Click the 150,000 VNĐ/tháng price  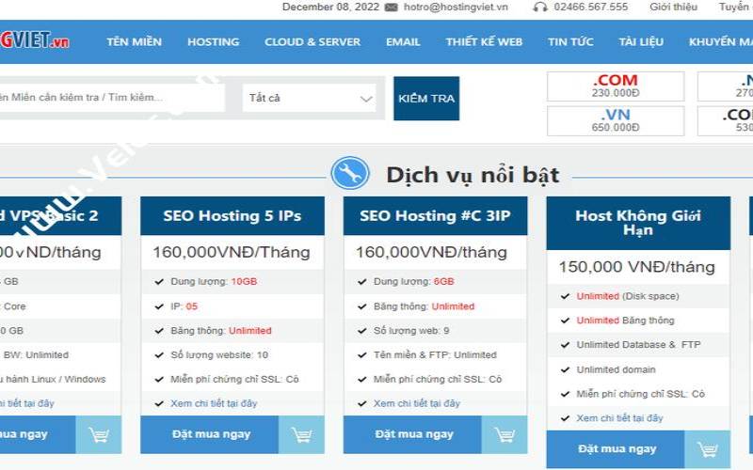637,267
